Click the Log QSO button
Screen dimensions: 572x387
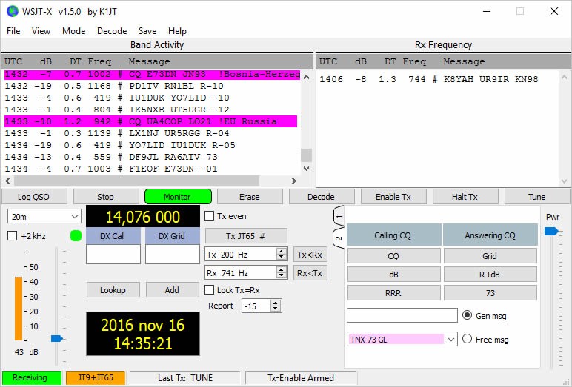[x=34, y=197]
